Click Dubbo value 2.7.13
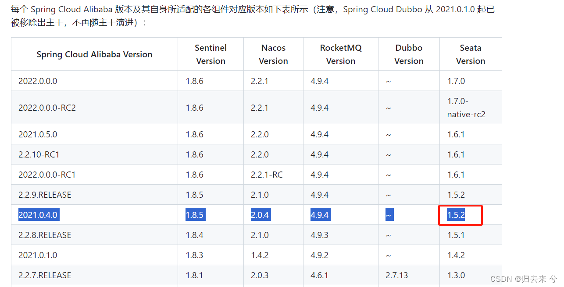 (397, 275)
